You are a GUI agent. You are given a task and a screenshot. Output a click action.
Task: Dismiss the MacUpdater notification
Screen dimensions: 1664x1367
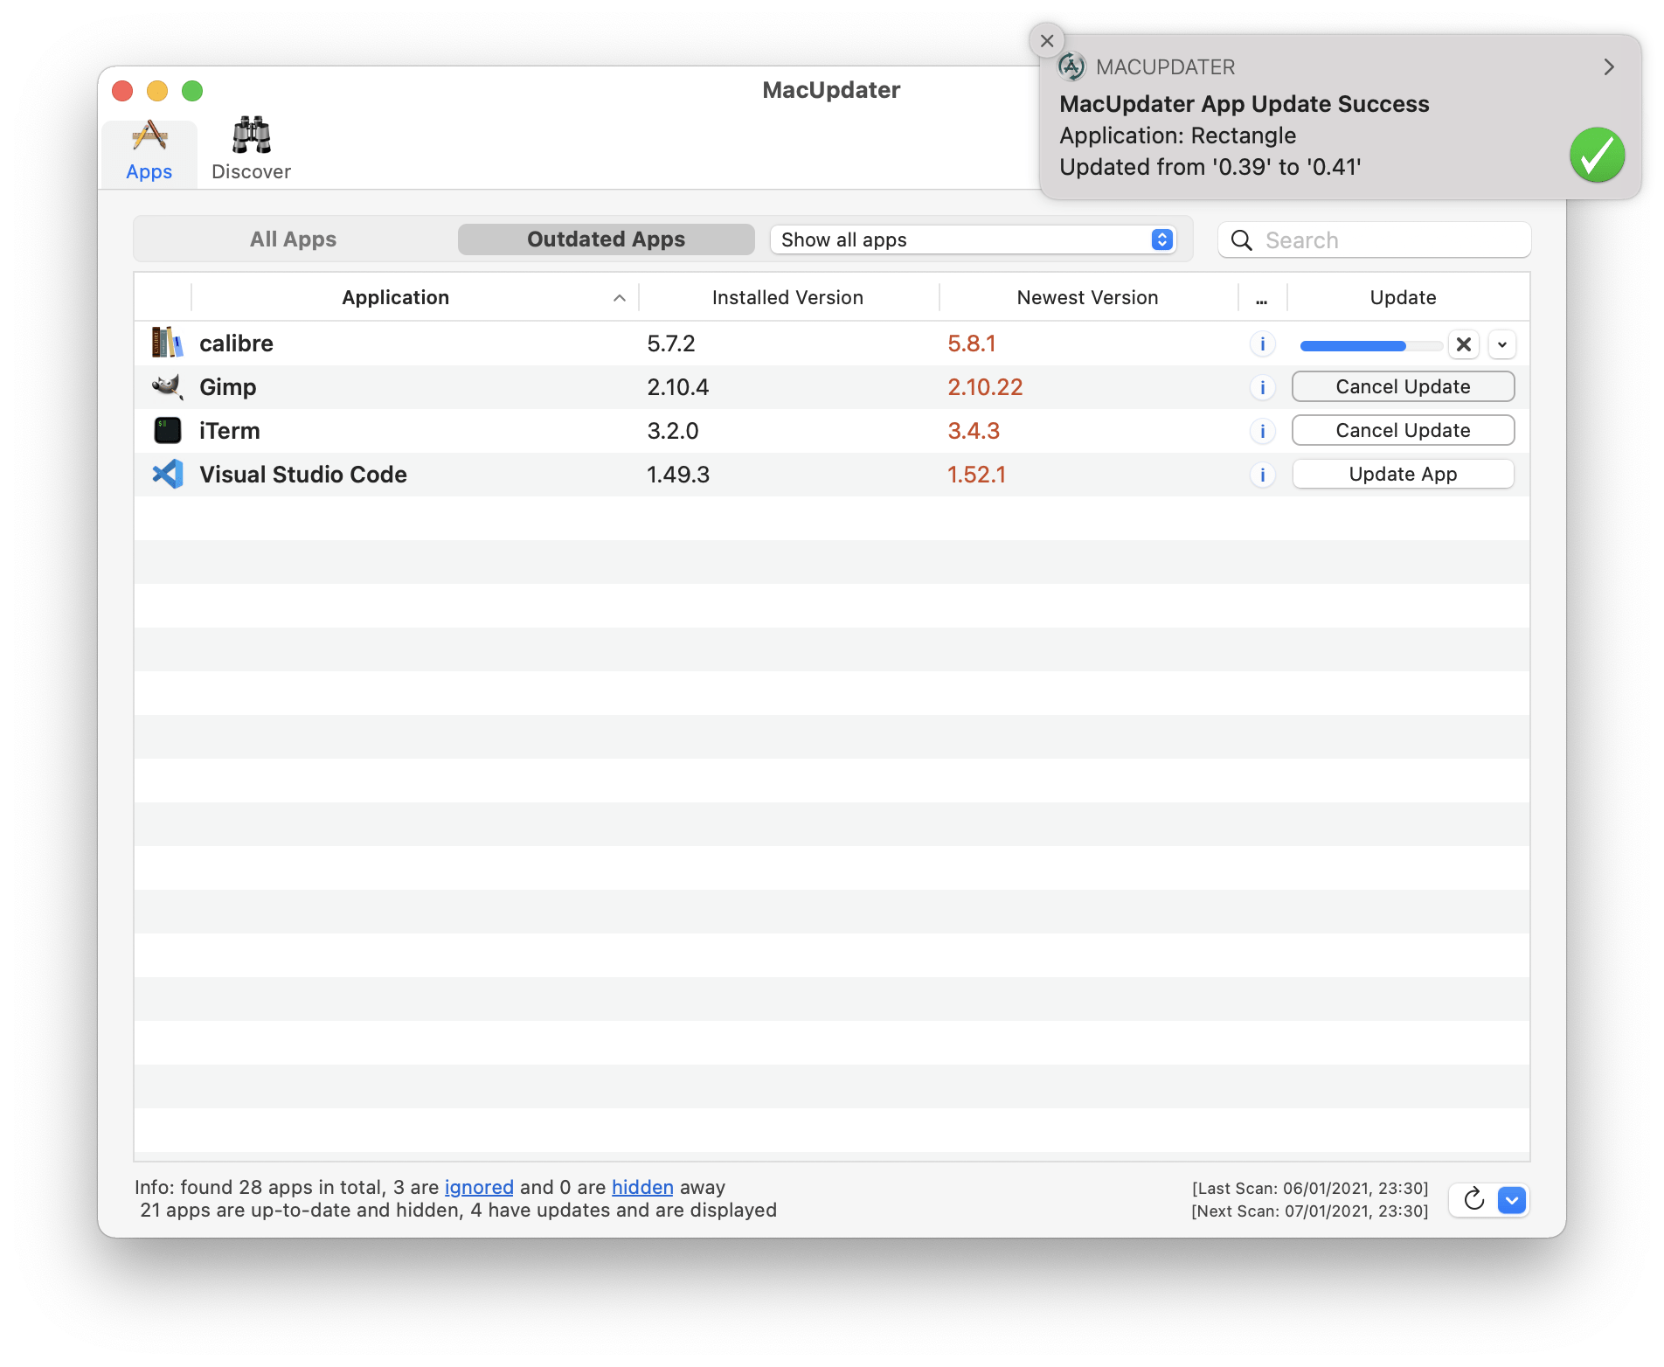(1047, 41)
